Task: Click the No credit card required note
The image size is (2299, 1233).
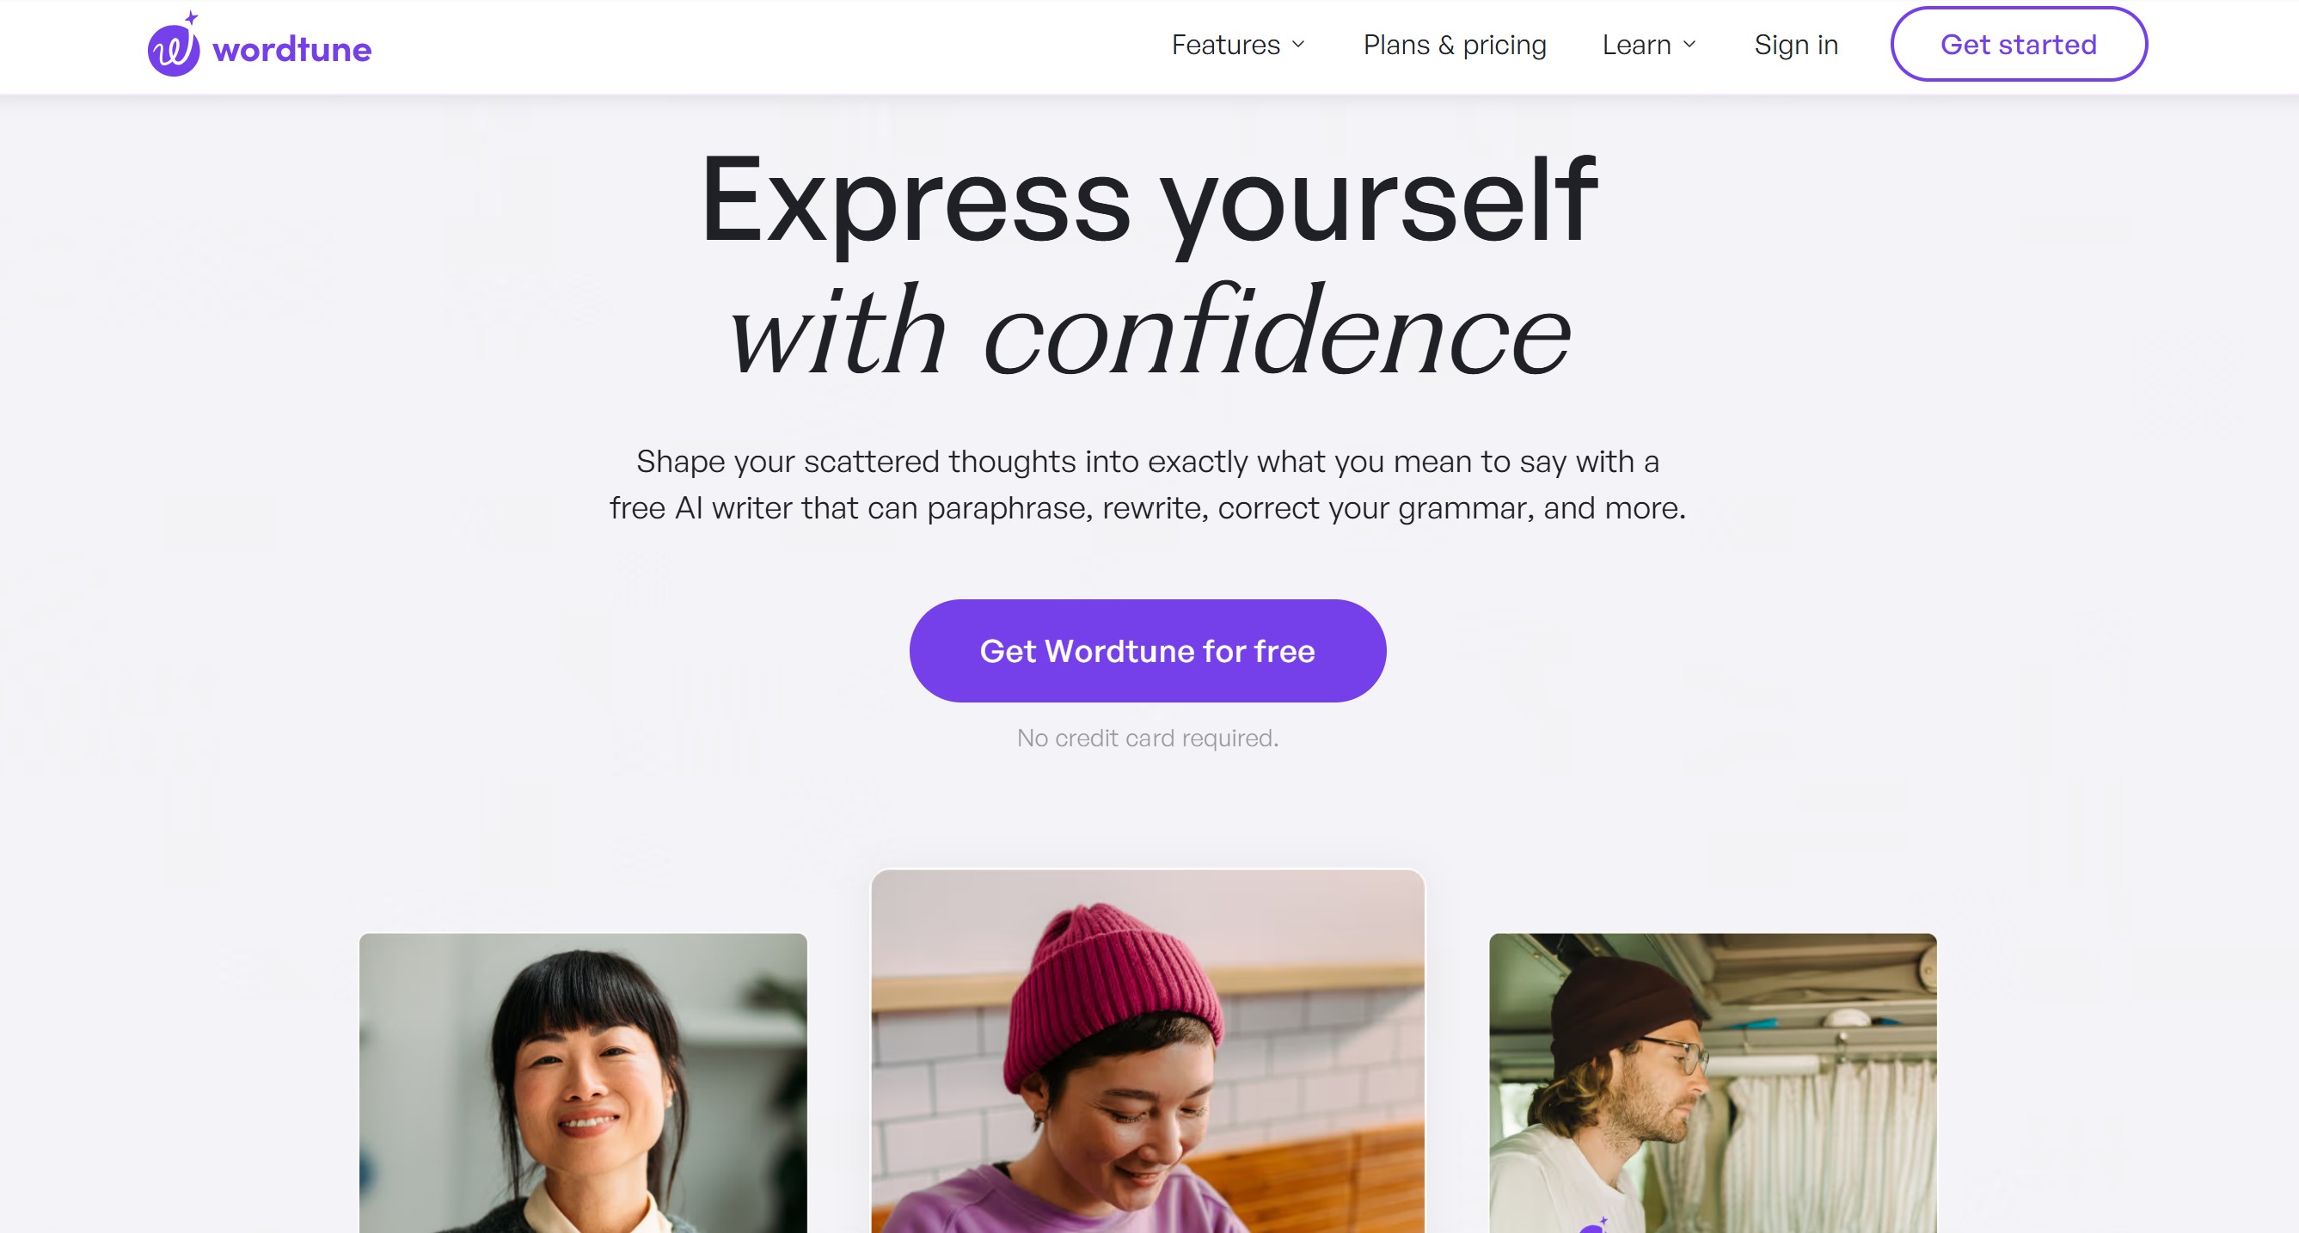Action: (x=1148, y=739)
